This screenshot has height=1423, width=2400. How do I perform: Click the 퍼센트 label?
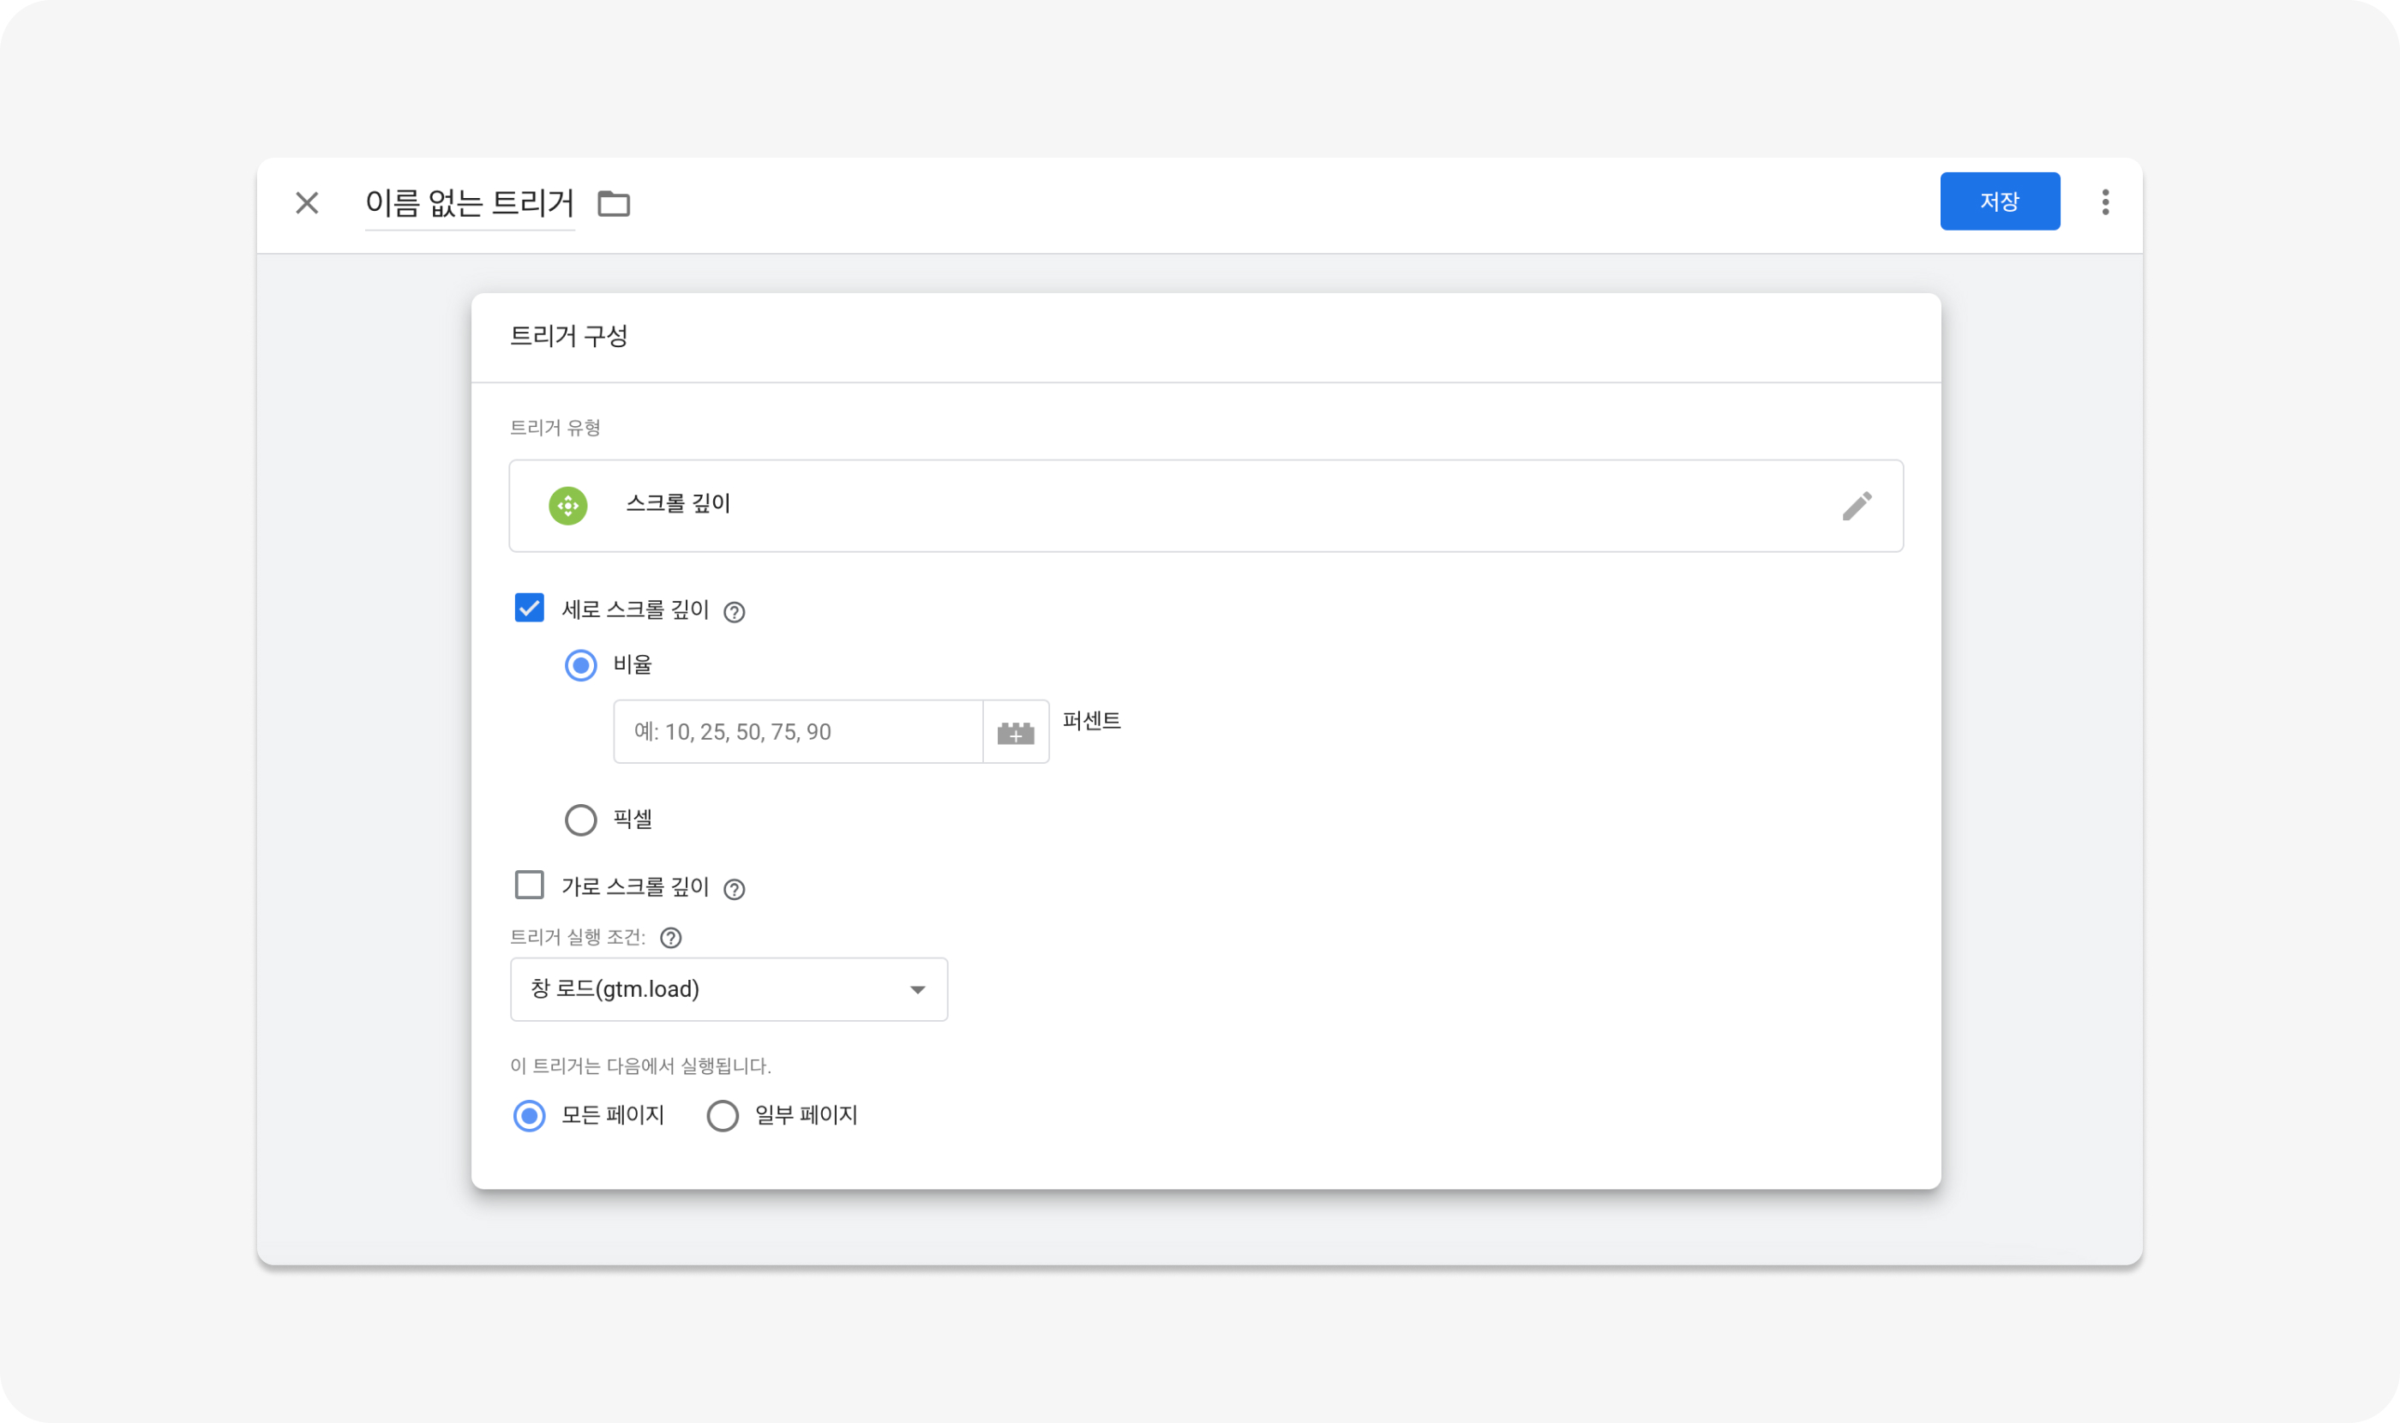1091,721
